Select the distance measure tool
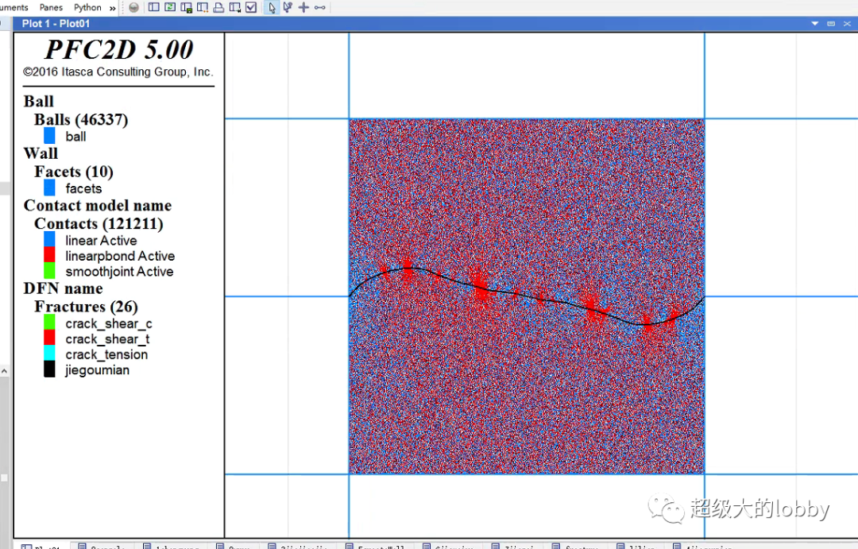This screenshot has width=858, height=549. pyautogui.click(x=320, y=8)
